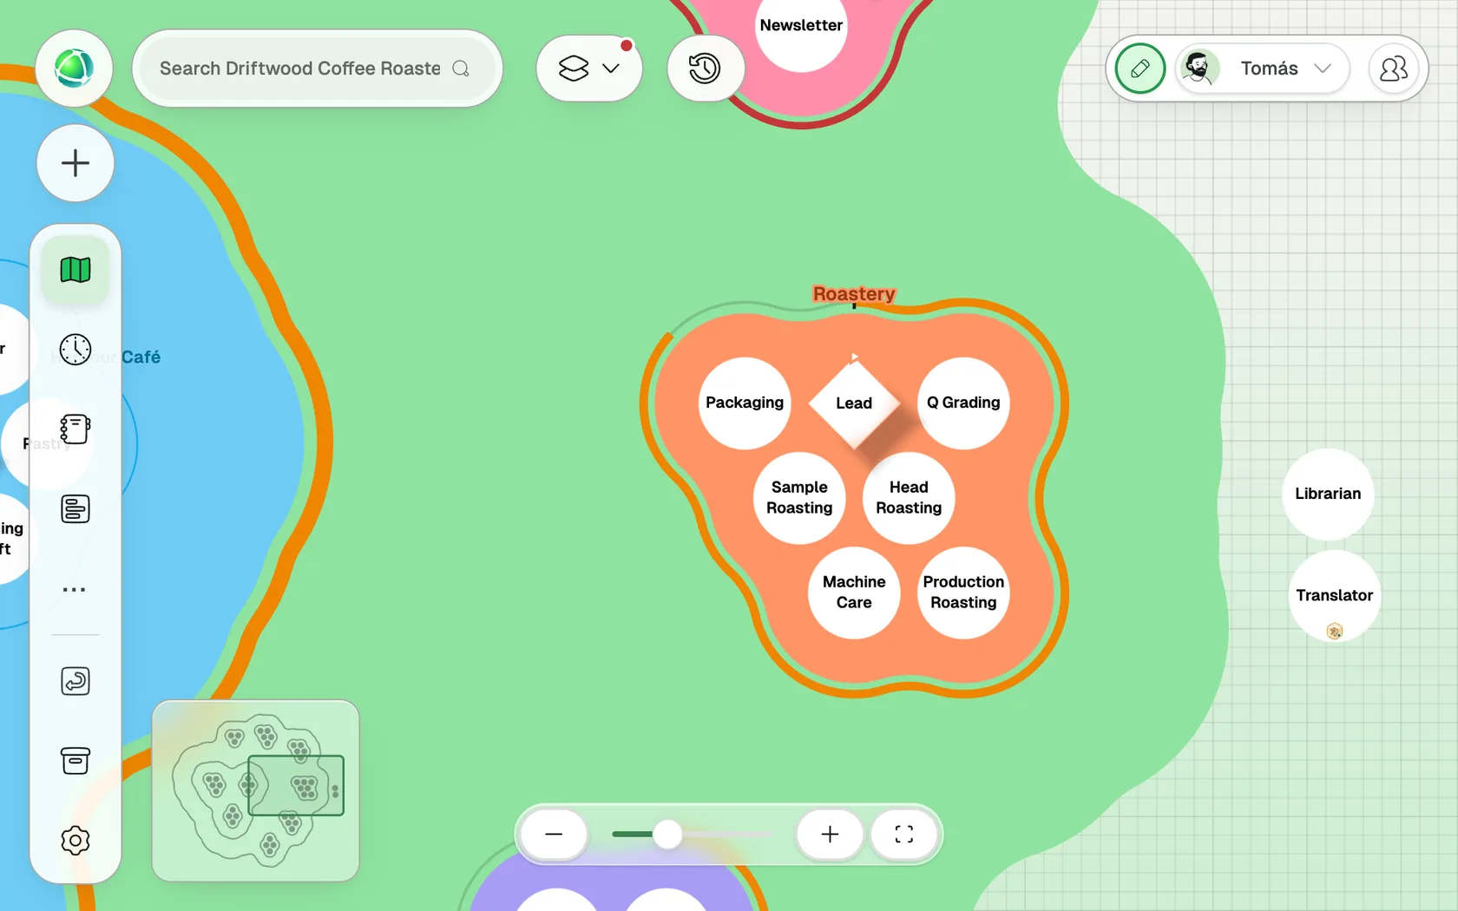Open the version history clock button
The image size is (1458, 911).
705,69
